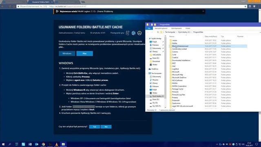Open the VLC cone icon on taskbar

point(57,144)
